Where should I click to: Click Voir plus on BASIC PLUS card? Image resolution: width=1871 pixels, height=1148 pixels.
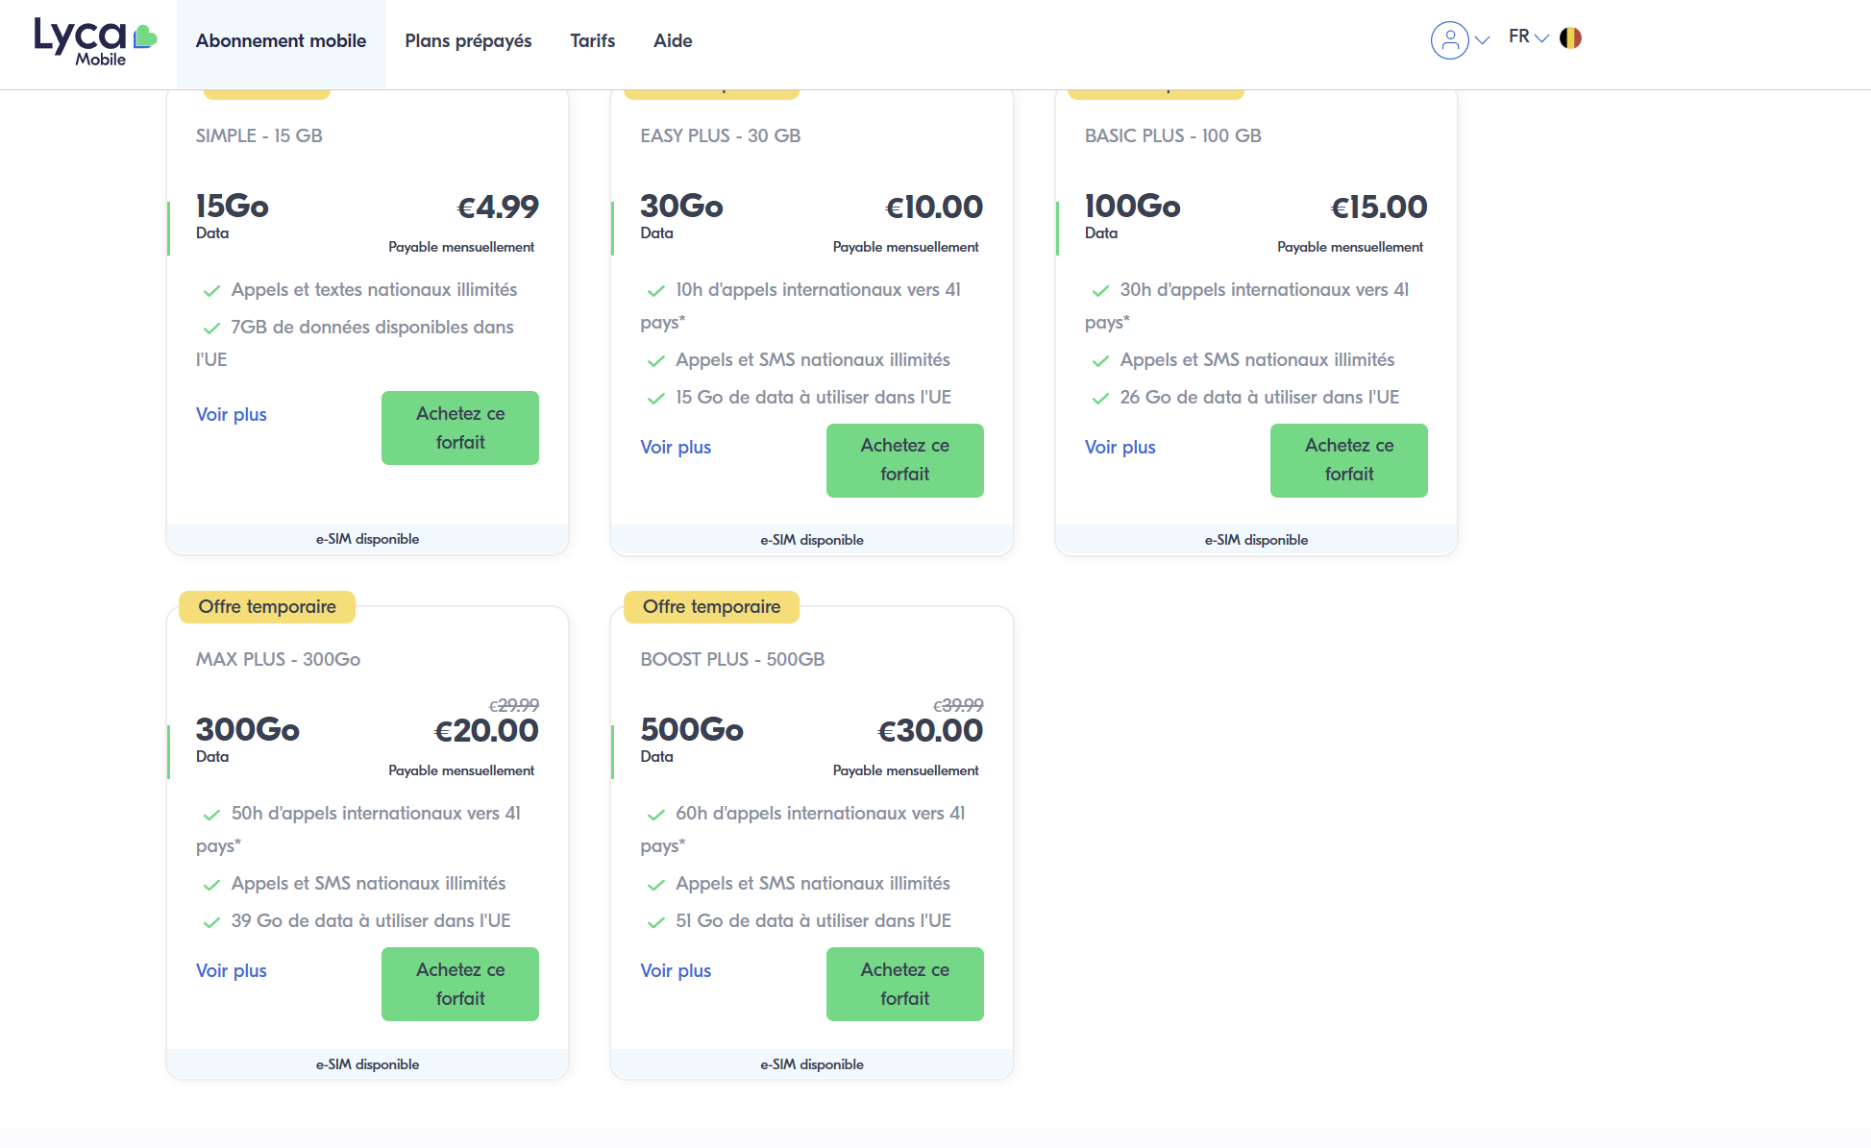pos(1120,448)
